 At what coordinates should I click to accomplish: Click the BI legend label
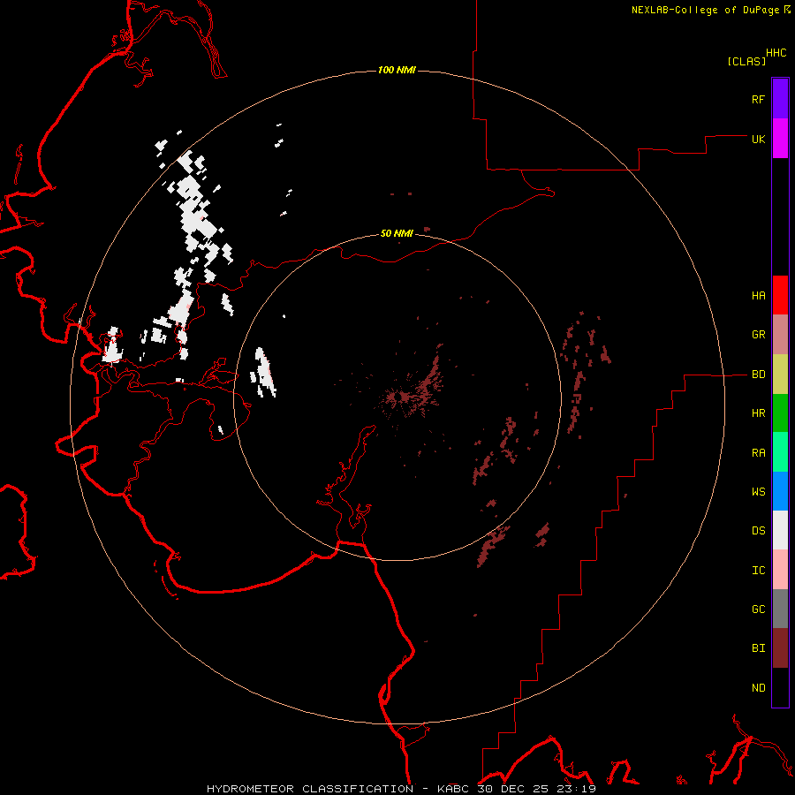point(758,648)
